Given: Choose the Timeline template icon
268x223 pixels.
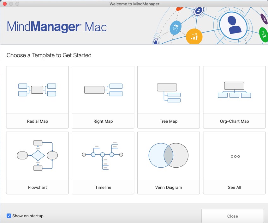Looking at the screenshot, I should (103, 156).
